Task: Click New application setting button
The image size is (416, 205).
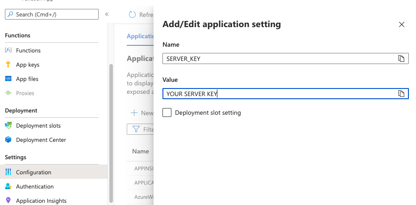Action: coord(141,113)
